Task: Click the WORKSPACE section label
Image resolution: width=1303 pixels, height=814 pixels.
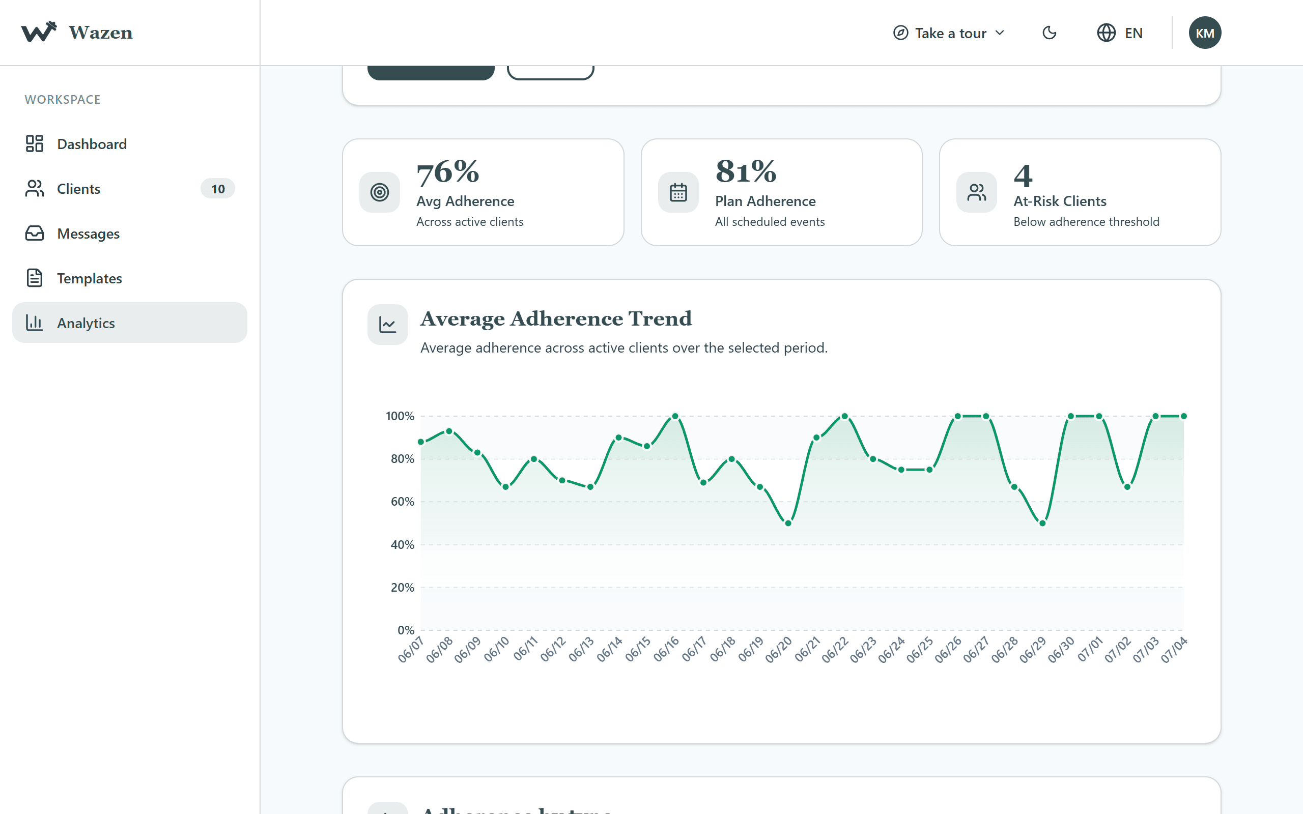Action: (x=63, y=100)
